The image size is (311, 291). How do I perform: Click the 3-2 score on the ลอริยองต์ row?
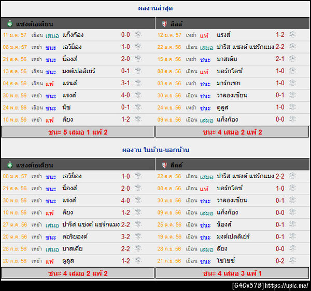[125, 237]
